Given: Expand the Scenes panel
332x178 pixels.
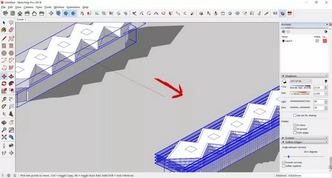Looking at the screenshot, I should (x=289, y=138).
